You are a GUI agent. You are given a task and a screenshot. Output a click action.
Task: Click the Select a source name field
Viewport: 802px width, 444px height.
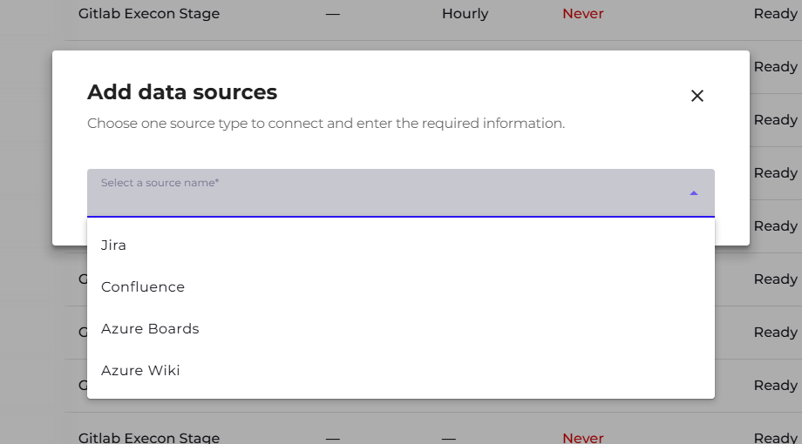click(400, 193)
